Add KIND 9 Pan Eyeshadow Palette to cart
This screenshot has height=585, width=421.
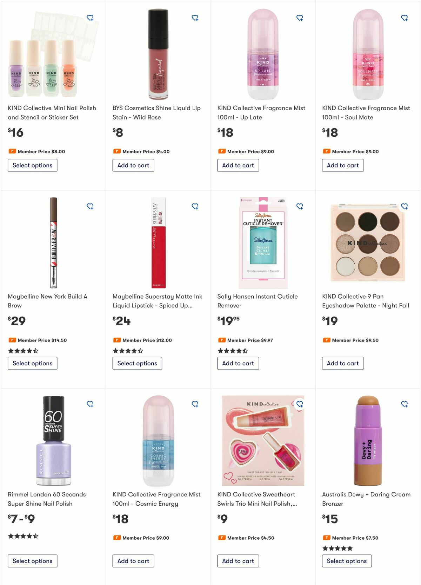click(342, 363)
